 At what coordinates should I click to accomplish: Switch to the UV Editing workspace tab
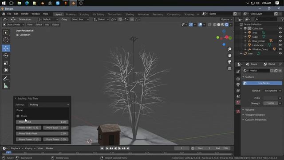point(99,14)
